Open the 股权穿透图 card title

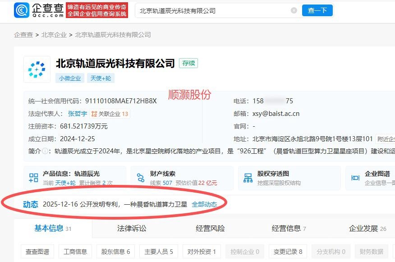[273, 174]
